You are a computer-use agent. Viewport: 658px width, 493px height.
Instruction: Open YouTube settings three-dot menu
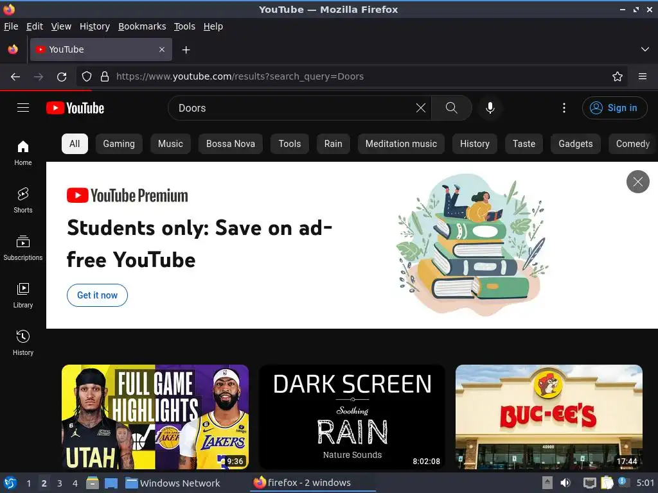pos(564,108)
